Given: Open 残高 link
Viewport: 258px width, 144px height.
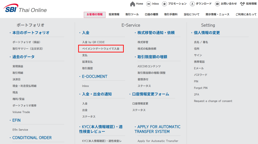Looking at the screenshot, I should 15,92.
